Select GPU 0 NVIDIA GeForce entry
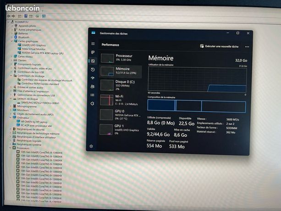The image size is (281, 211). coord(120,115)
